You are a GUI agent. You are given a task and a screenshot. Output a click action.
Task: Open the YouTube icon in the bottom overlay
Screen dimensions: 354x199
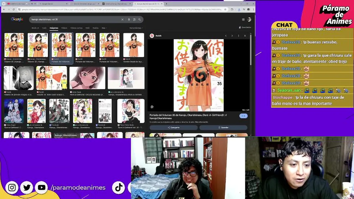coord(41,188)
